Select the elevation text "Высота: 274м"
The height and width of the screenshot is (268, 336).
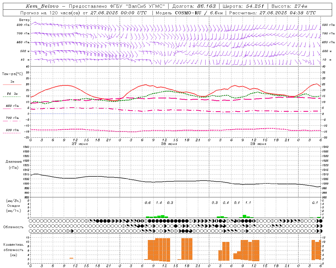[289, 6]
